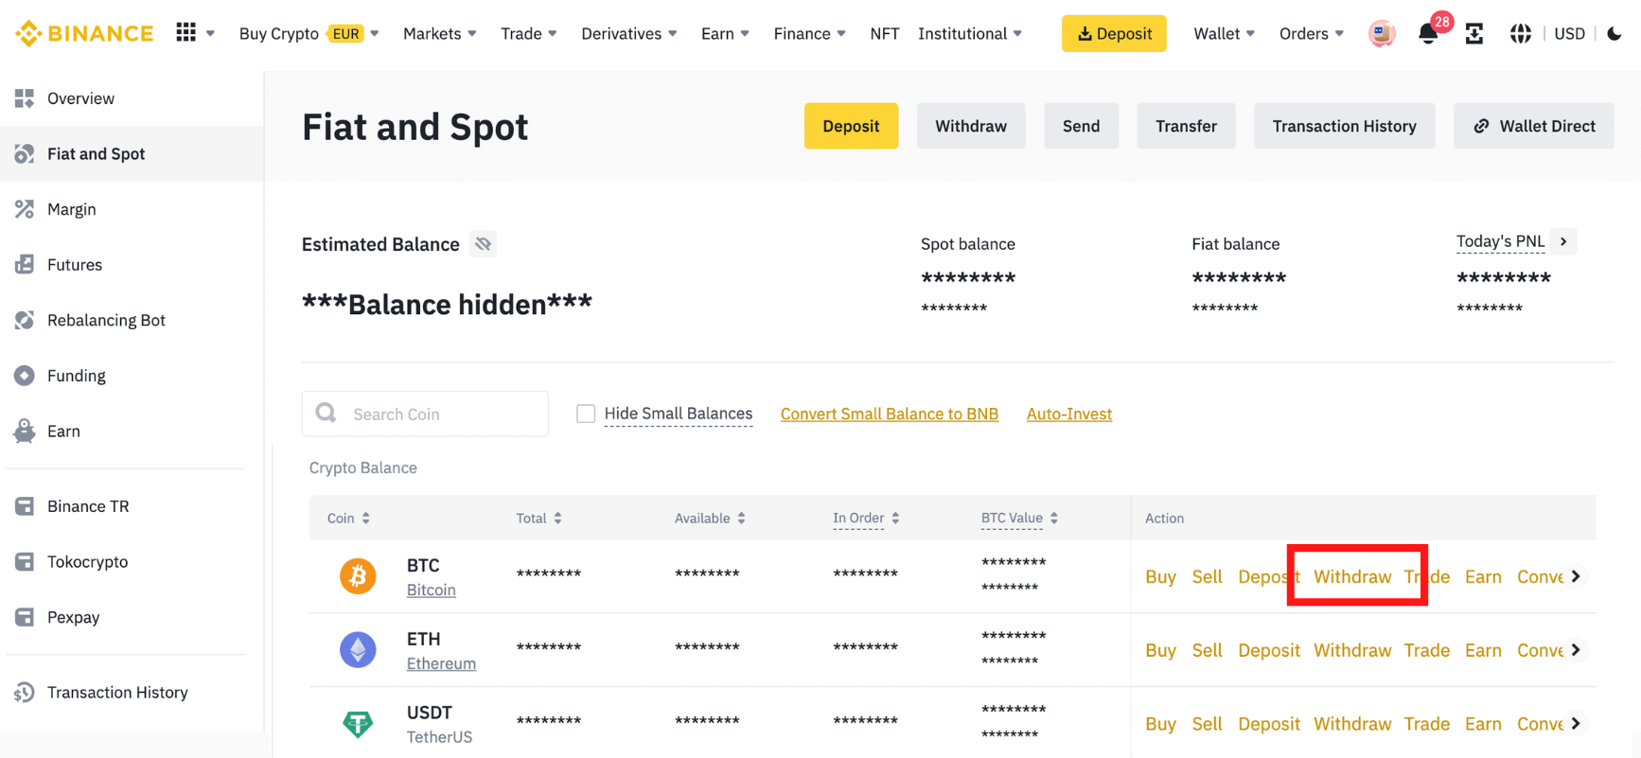The image size is (1641, 758).
Task: Expand more actions arrow in ETH row
Action: point(1576,650)
